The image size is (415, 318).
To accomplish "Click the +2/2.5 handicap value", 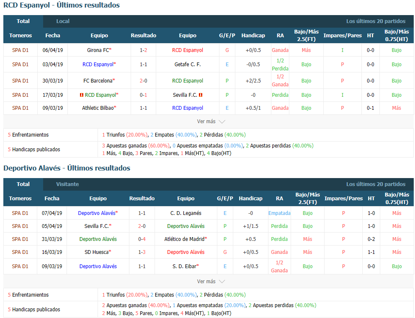I will 253,81.
